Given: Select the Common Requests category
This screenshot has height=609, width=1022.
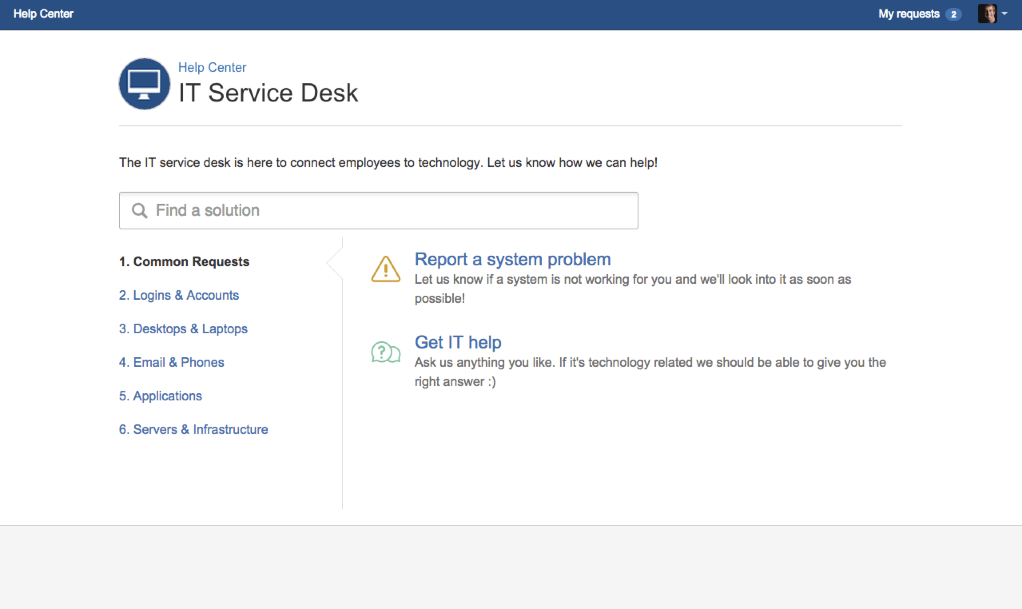Looking at the screenshot, I should pyautogui.click(x=184, y=261).
